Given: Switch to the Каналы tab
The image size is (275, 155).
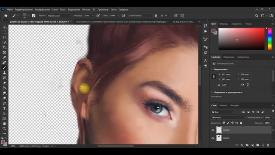Looking at the screenshot, I should coord(223,105).
